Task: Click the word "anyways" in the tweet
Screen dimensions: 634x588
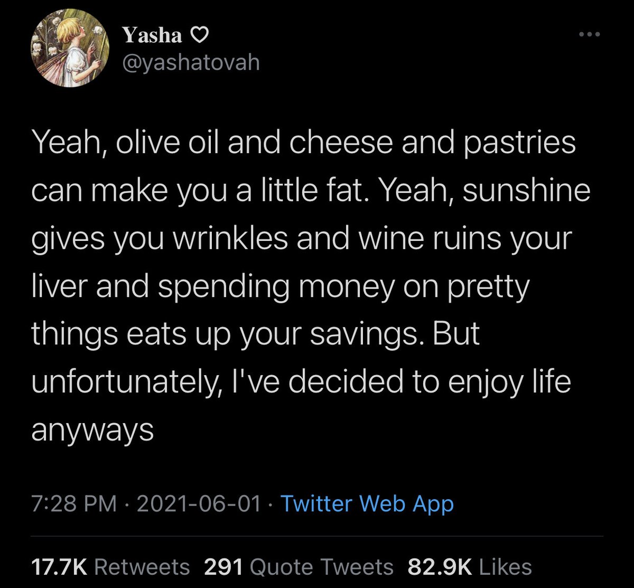Action: point(92,430)
